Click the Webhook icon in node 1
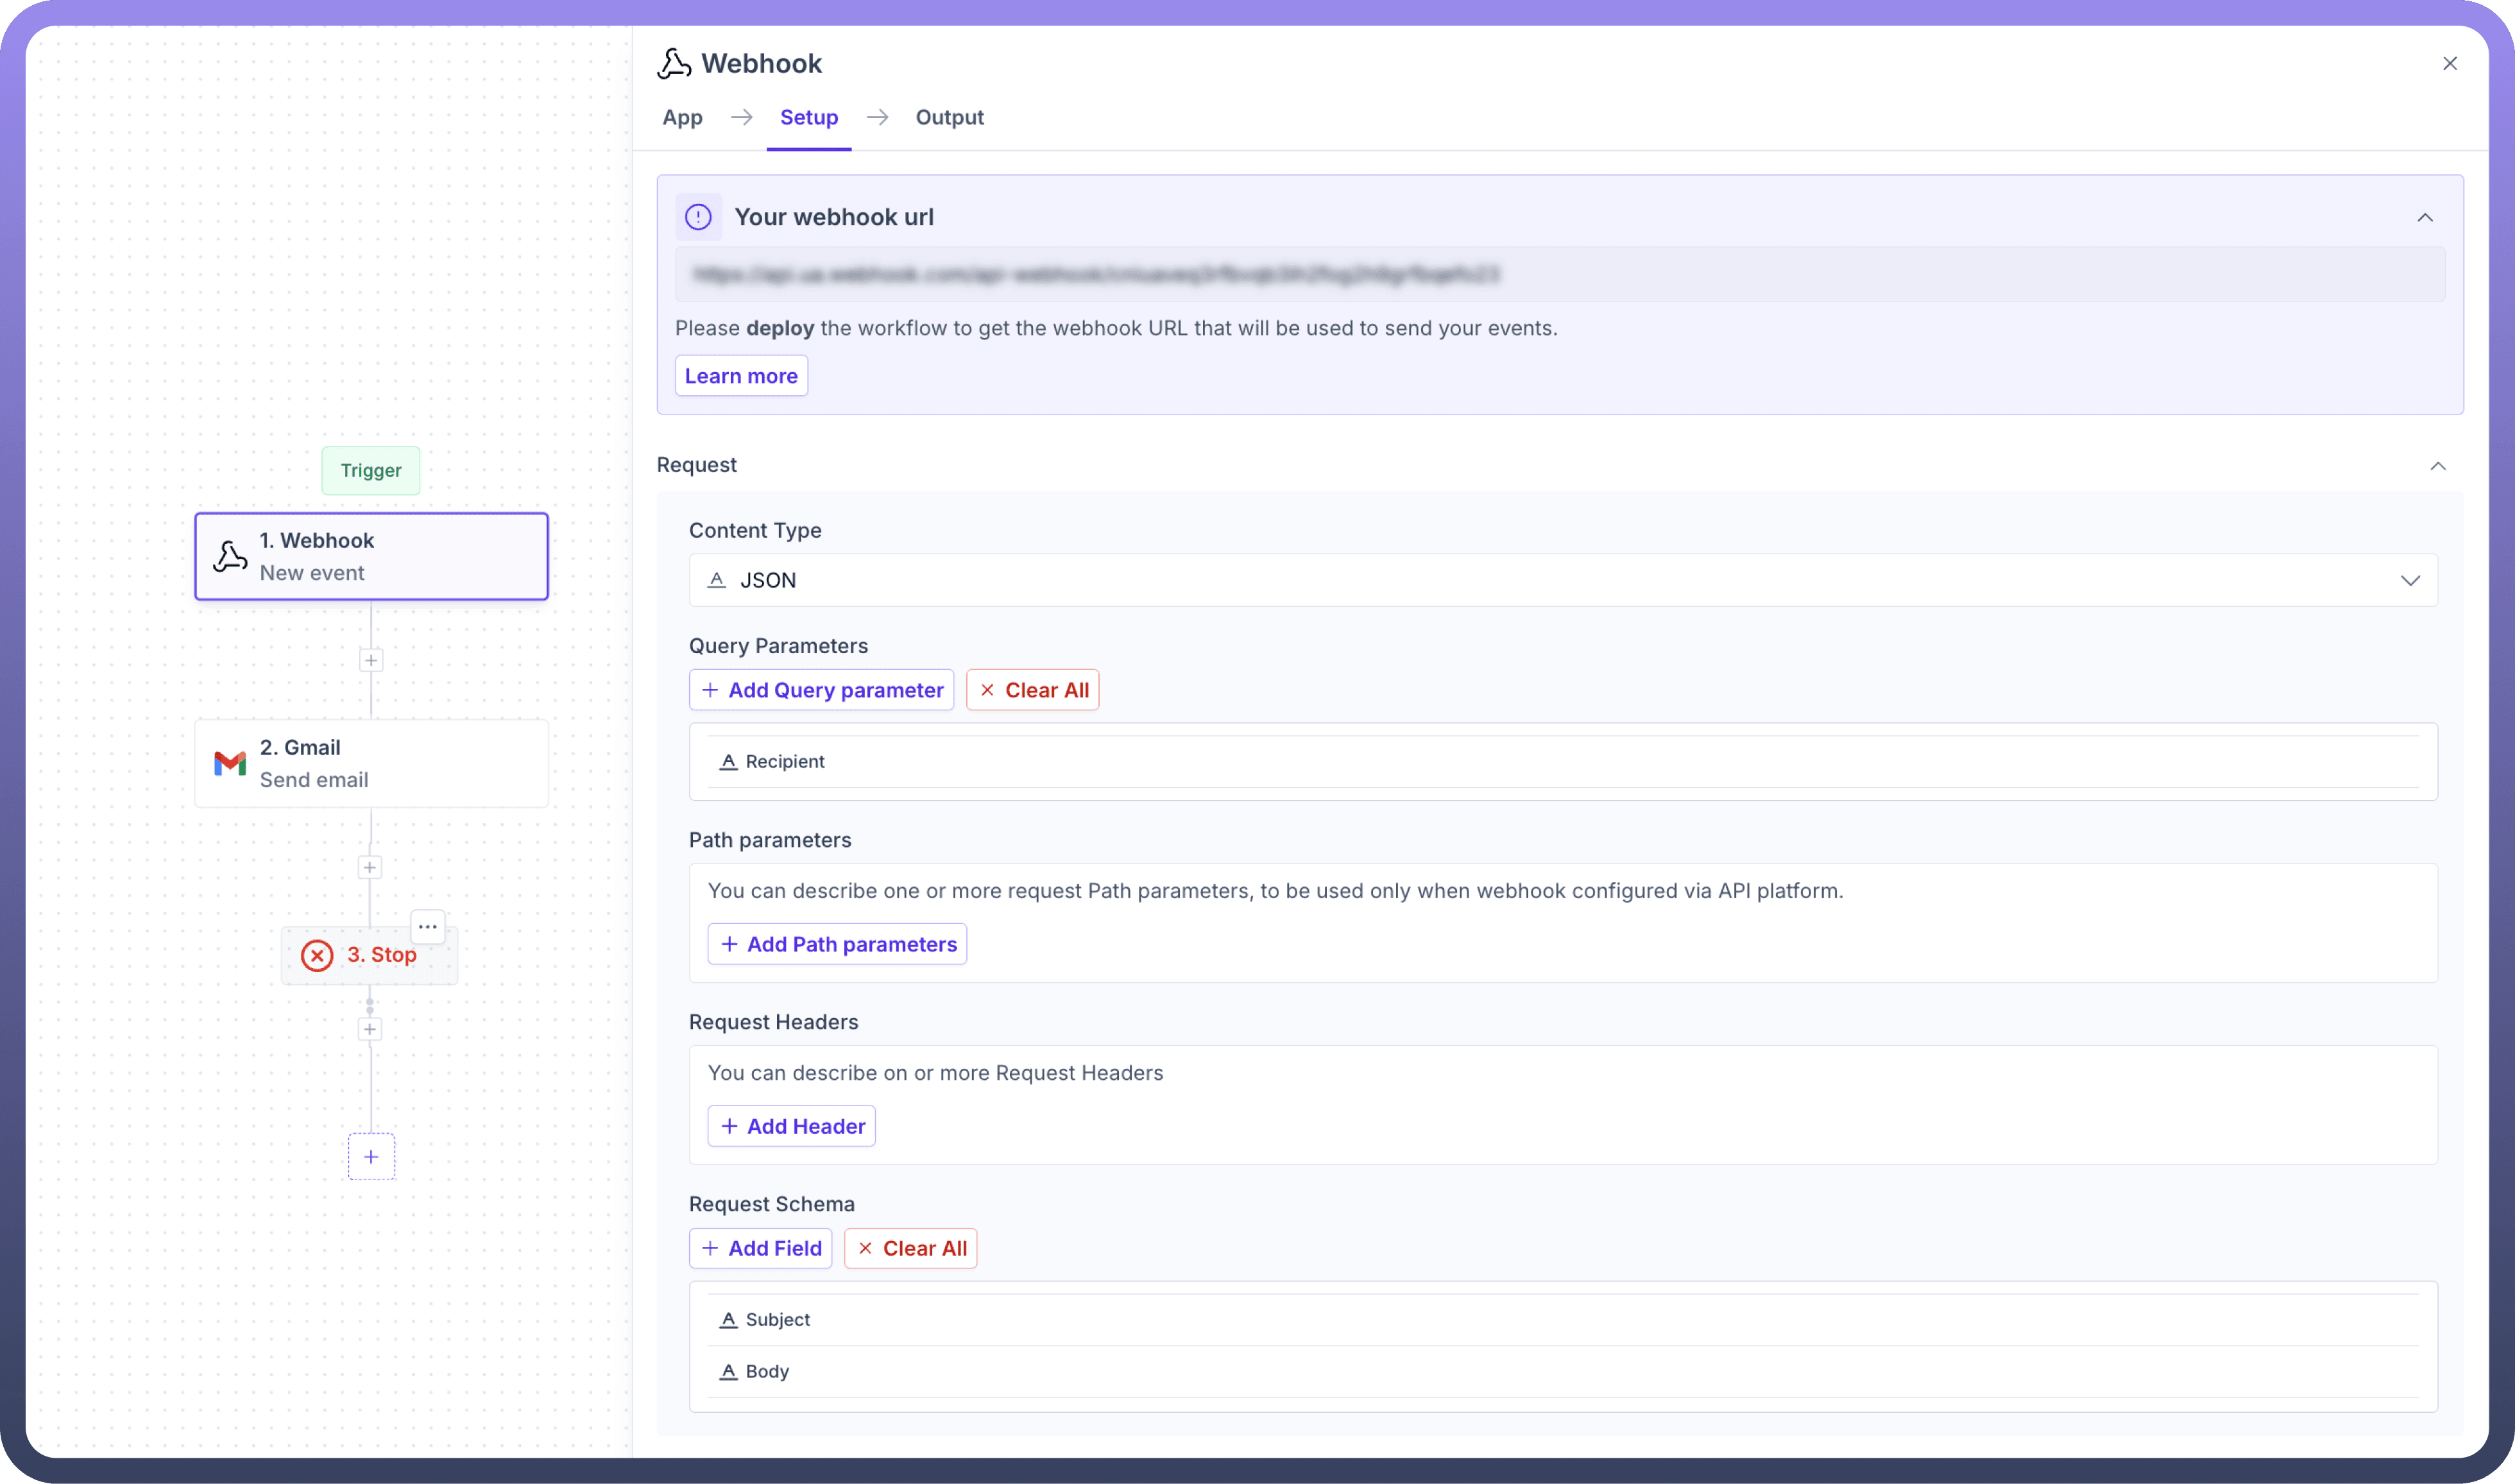This screenshot has height=1484, width=2515. pyautogui.click(x=230, y=557)
